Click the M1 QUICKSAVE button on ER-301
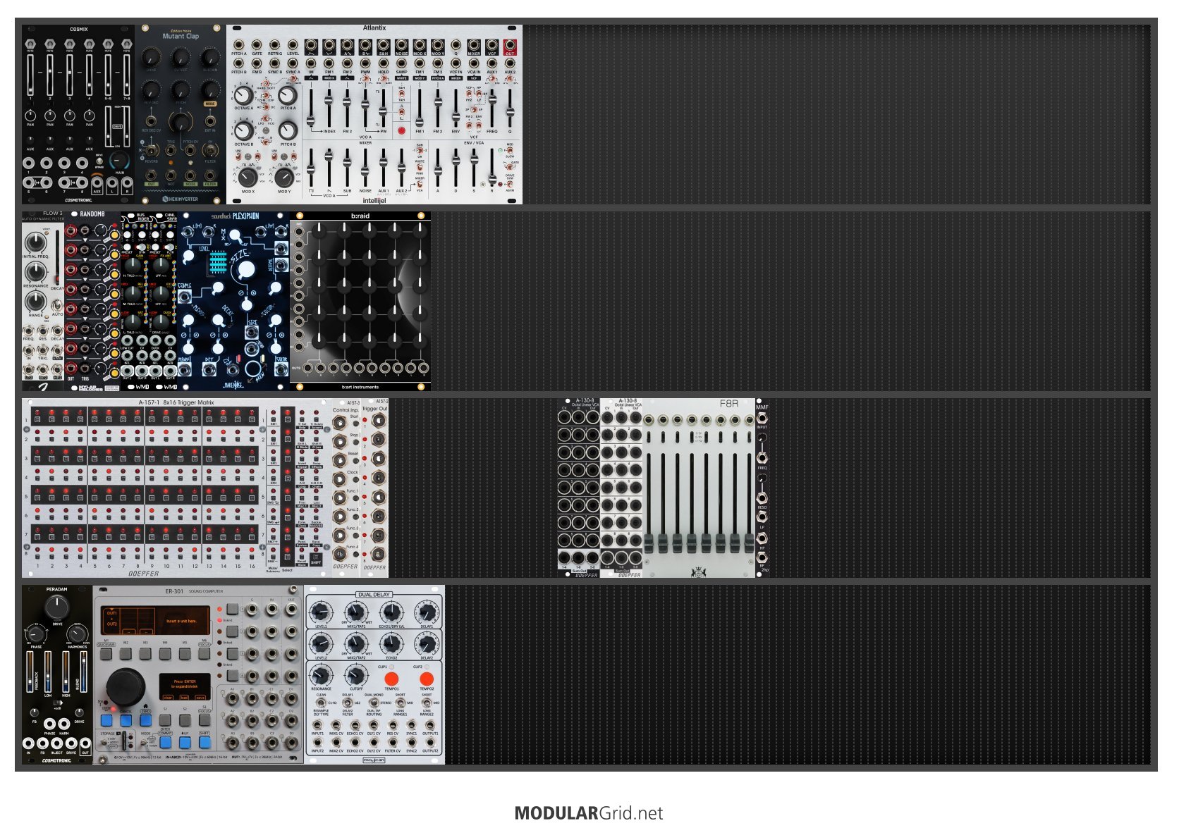This screenshot has height=828, width=1179. point(106,653)
